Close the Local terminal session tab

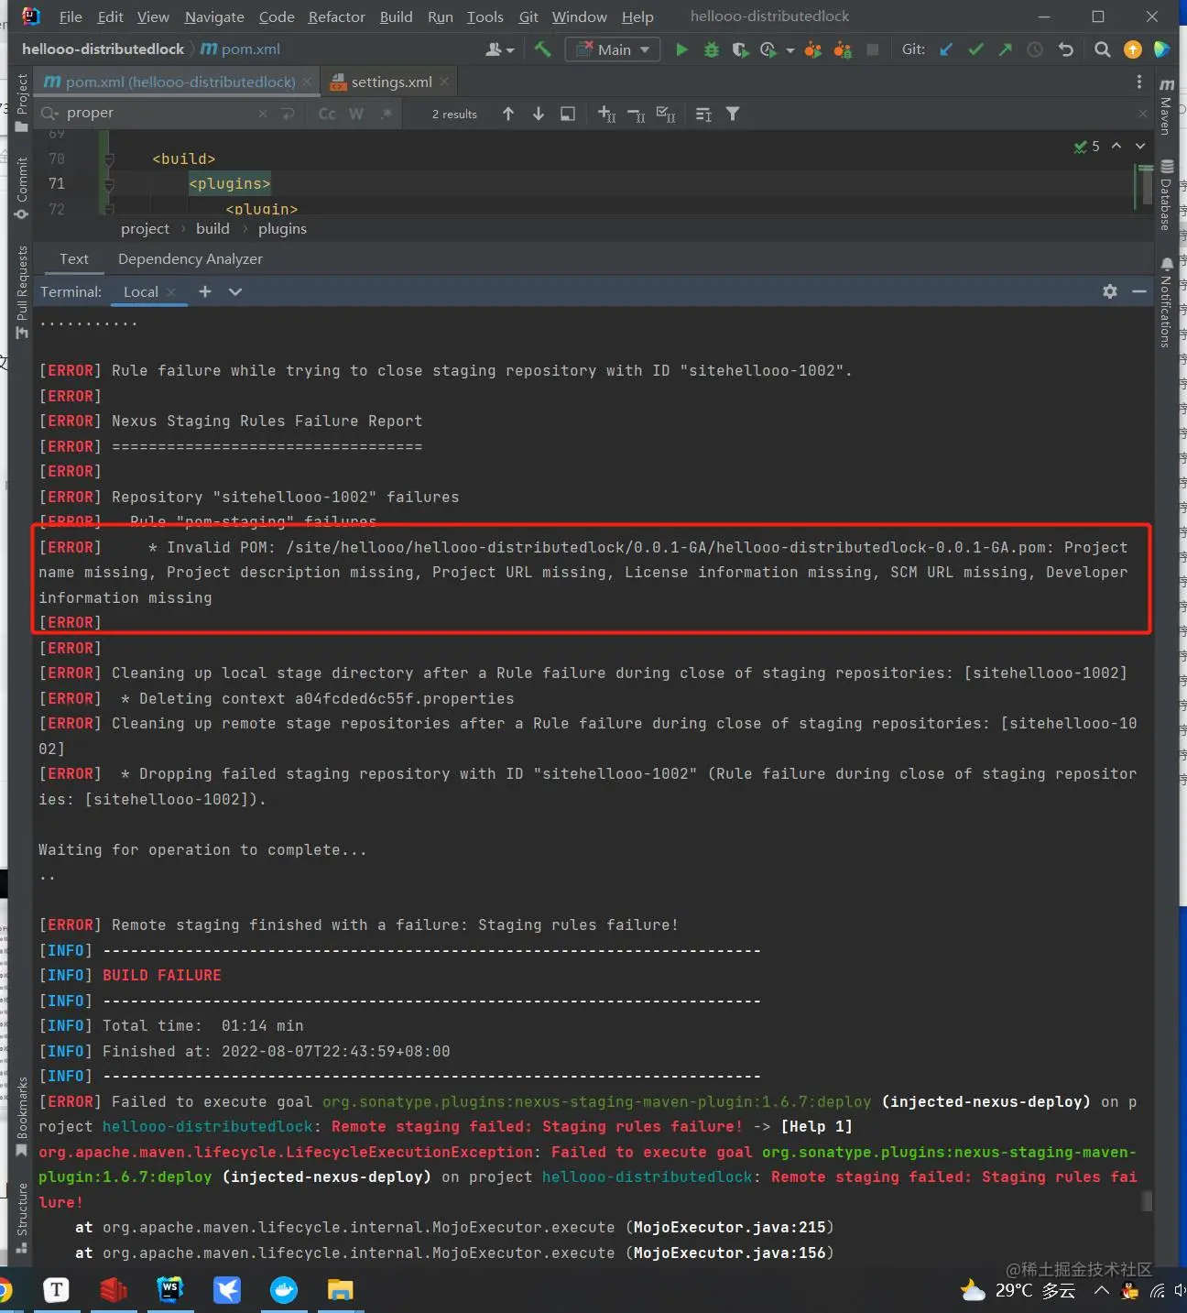point(171,291)
